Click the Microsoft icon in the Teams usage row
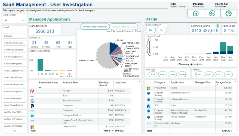Image resolution: width=239 pixels, height=136 pixels. point(148,88)
